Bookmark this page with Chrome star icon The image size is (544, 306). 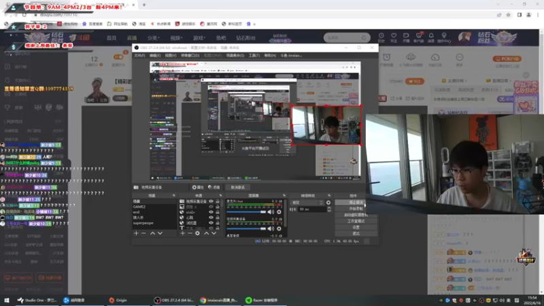[508, 15]
